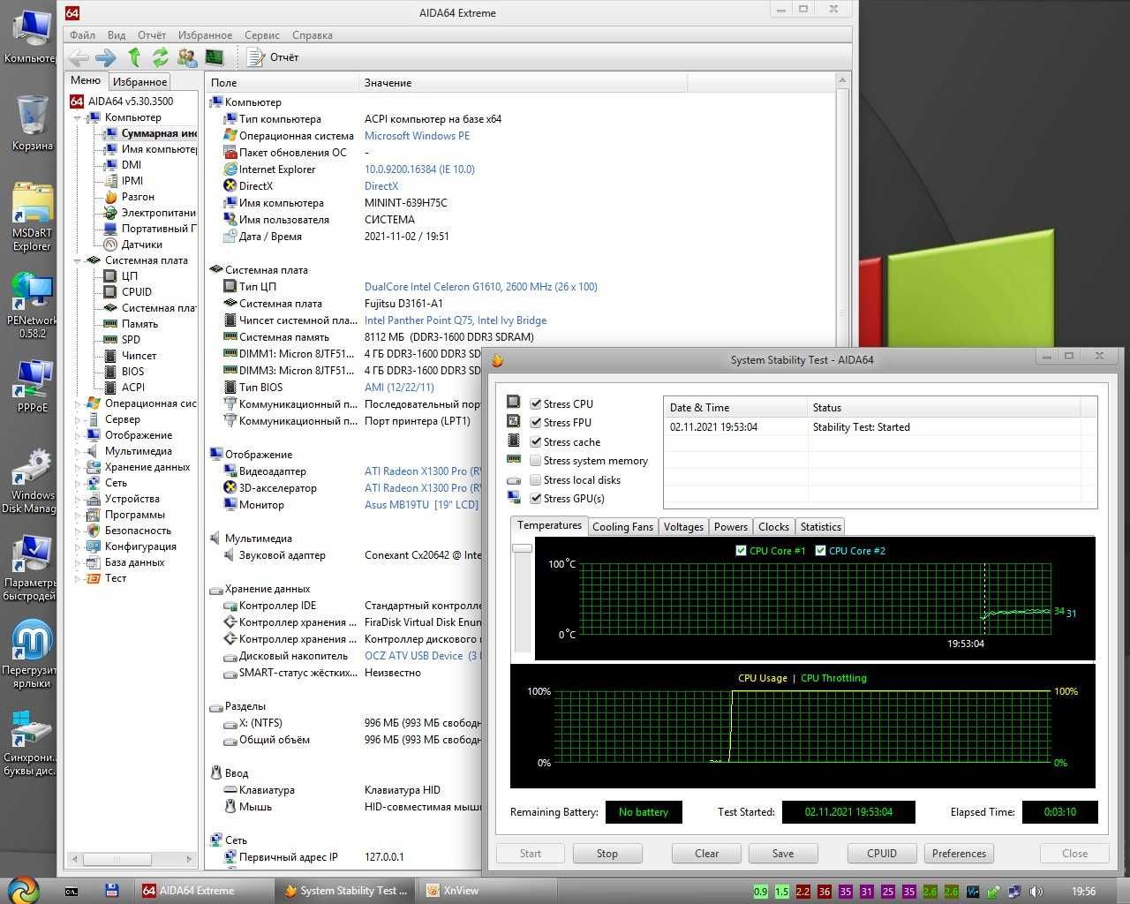Enable the Stress system memory checkbox
The image size is (1130, 904).
(x=535, y=461)
